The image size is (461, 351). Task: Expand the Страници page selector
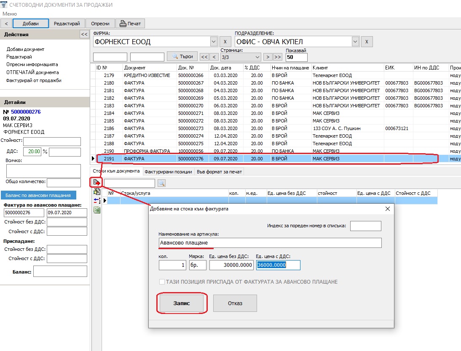click(257, 57)
